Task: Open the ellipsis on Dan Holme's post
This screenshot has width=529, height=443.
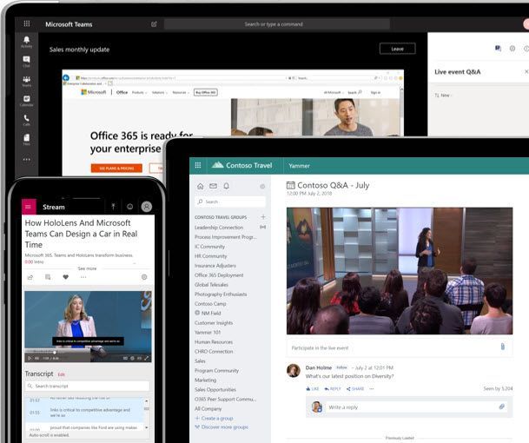Action: point(372,388)
